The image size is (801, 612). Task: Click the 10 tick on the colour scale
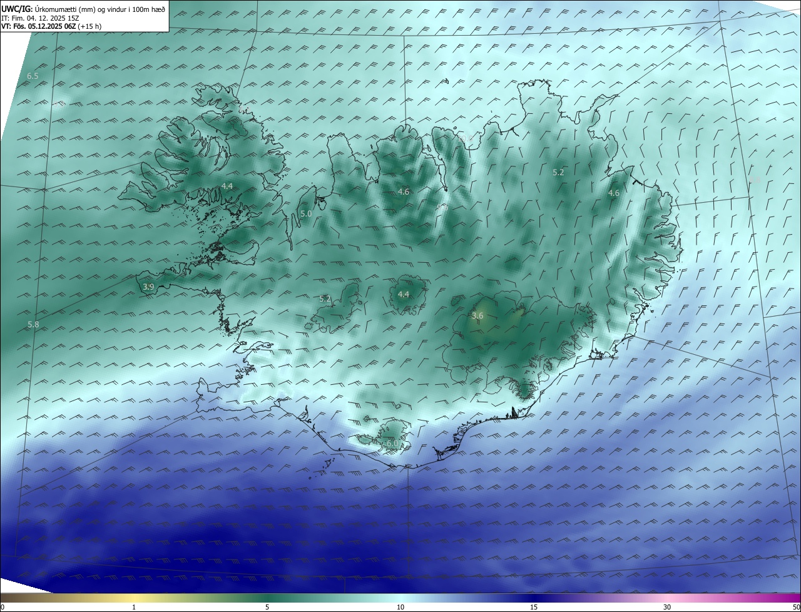click(400, 607)
